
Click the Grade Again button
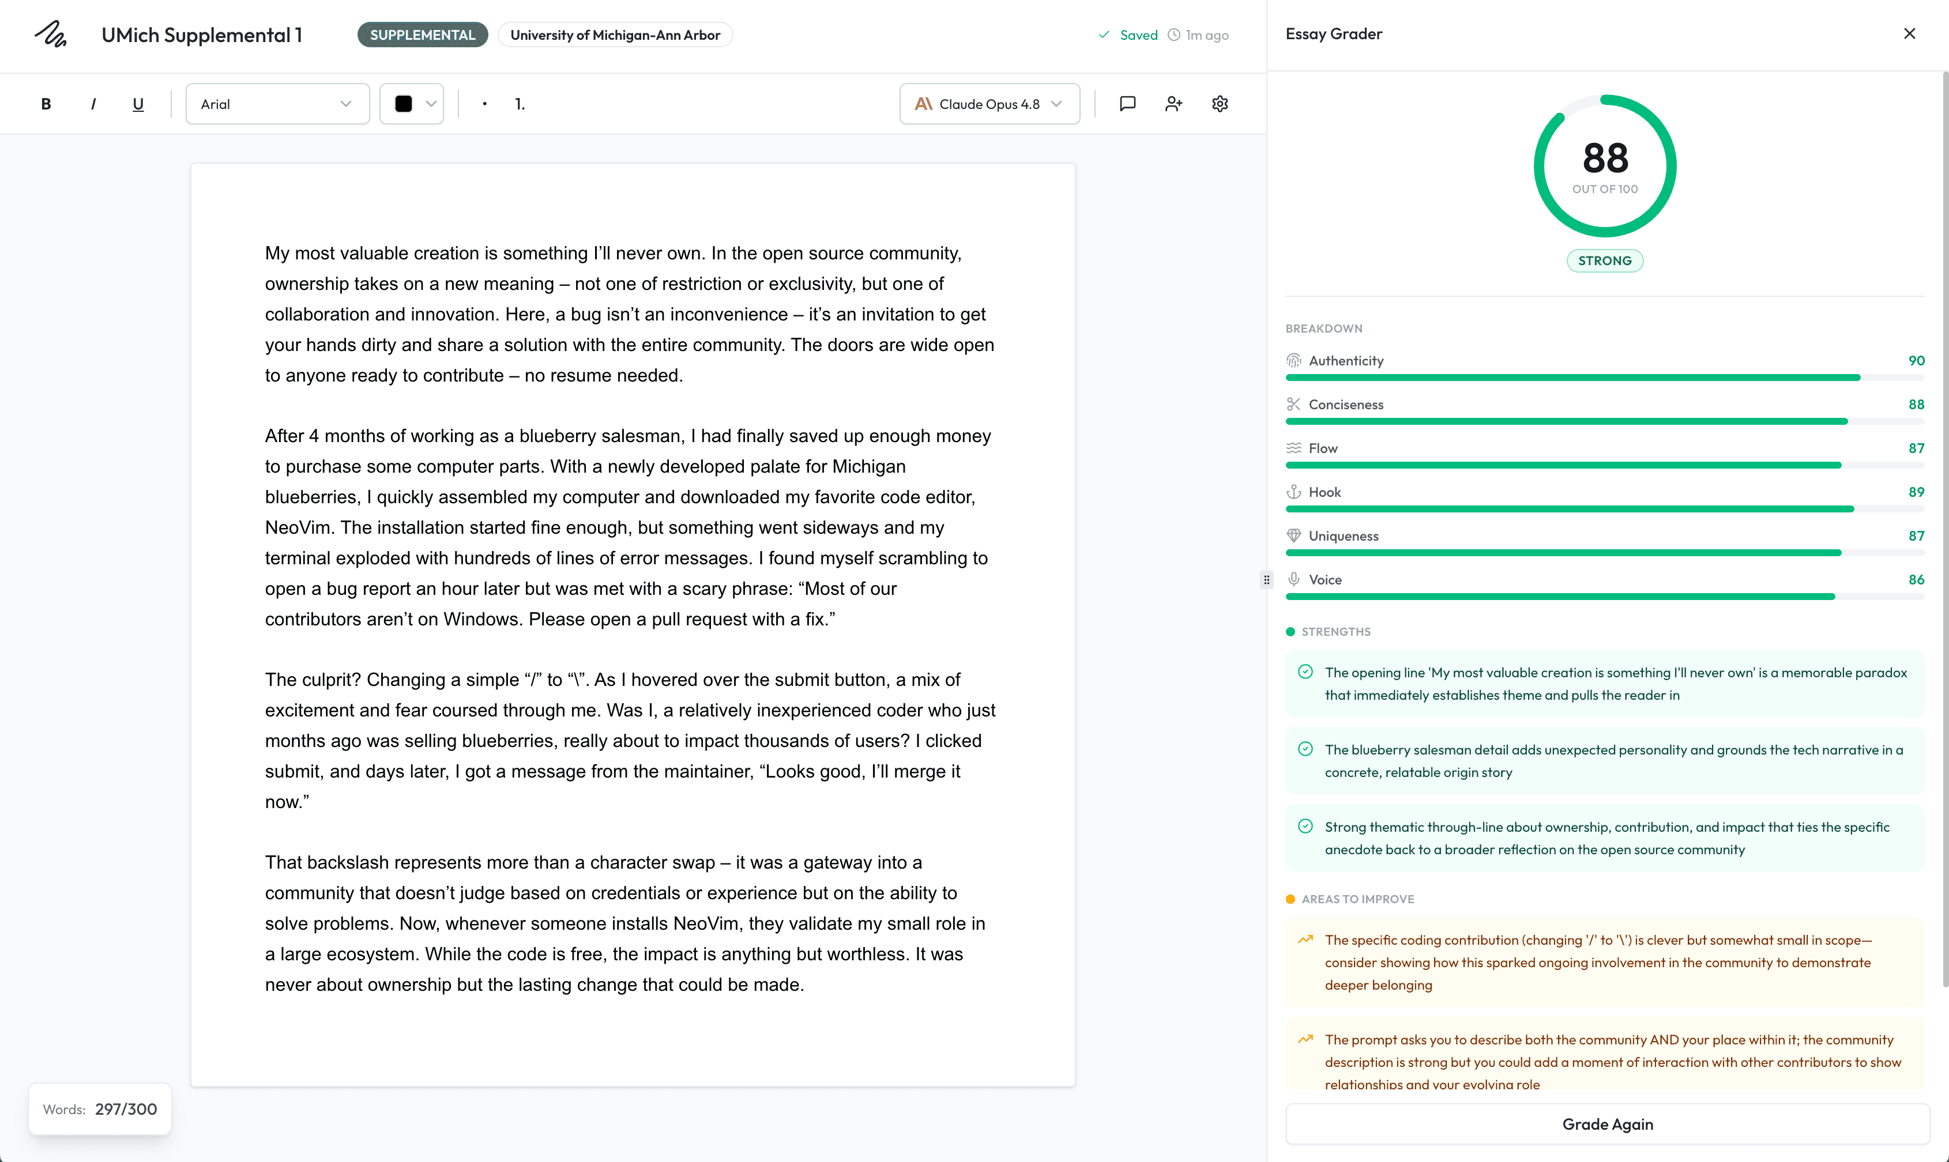point(1608,1123)
